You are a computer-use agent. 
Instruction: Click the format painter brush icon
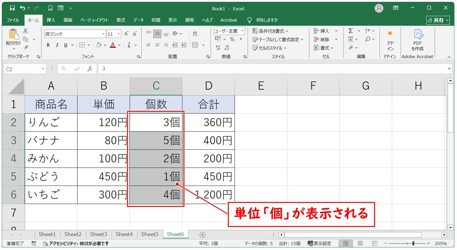pyautogui.click(x=25, y=47)
